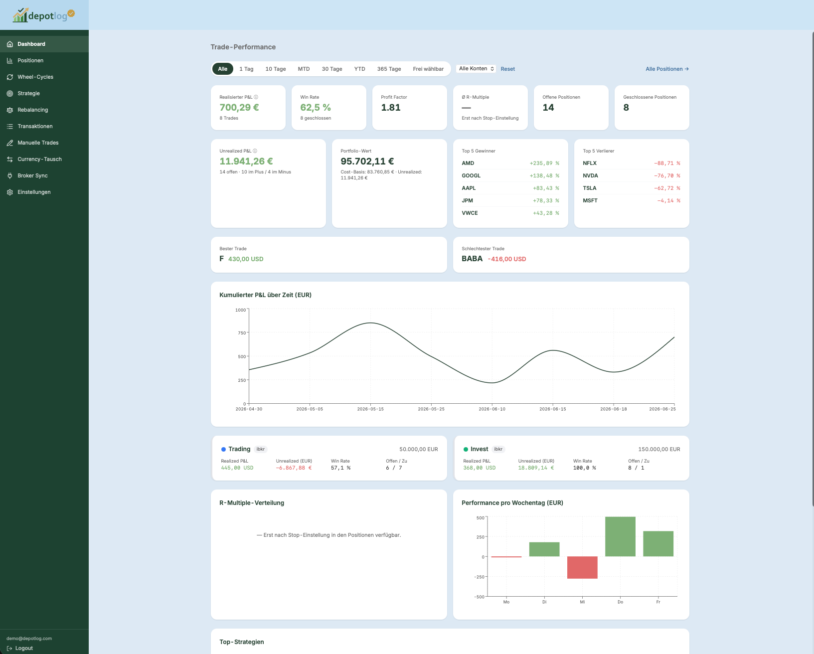
Task: Go to Positionen in sidebar
Action: point(44,60)
